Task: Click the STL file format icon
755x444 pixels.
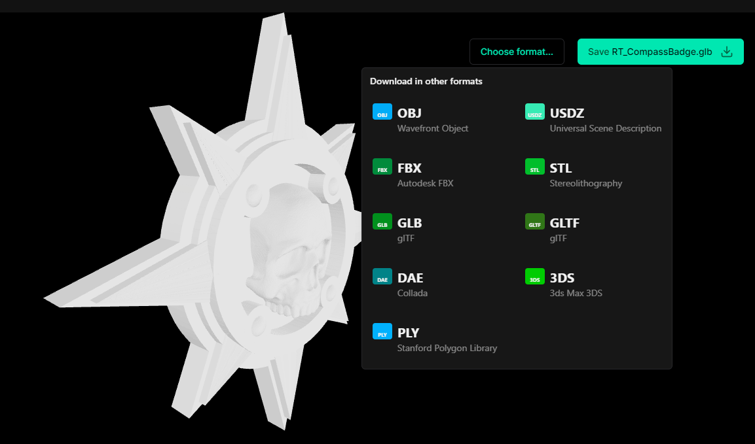Action: pyautogui.click(x=534, y=167)
